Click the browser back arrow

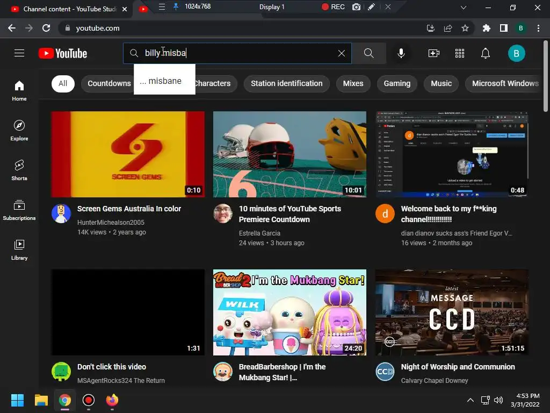[x=12, y=28]
